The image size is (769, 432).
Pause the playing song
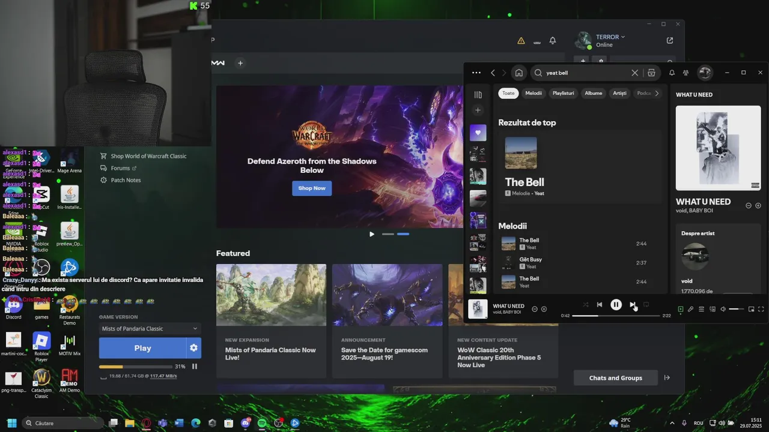tap(616, 305)
